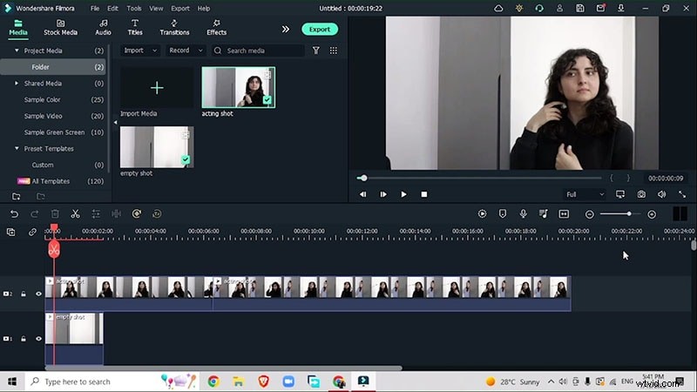Click the fit-to-timeline icon

tap(564, 214)
